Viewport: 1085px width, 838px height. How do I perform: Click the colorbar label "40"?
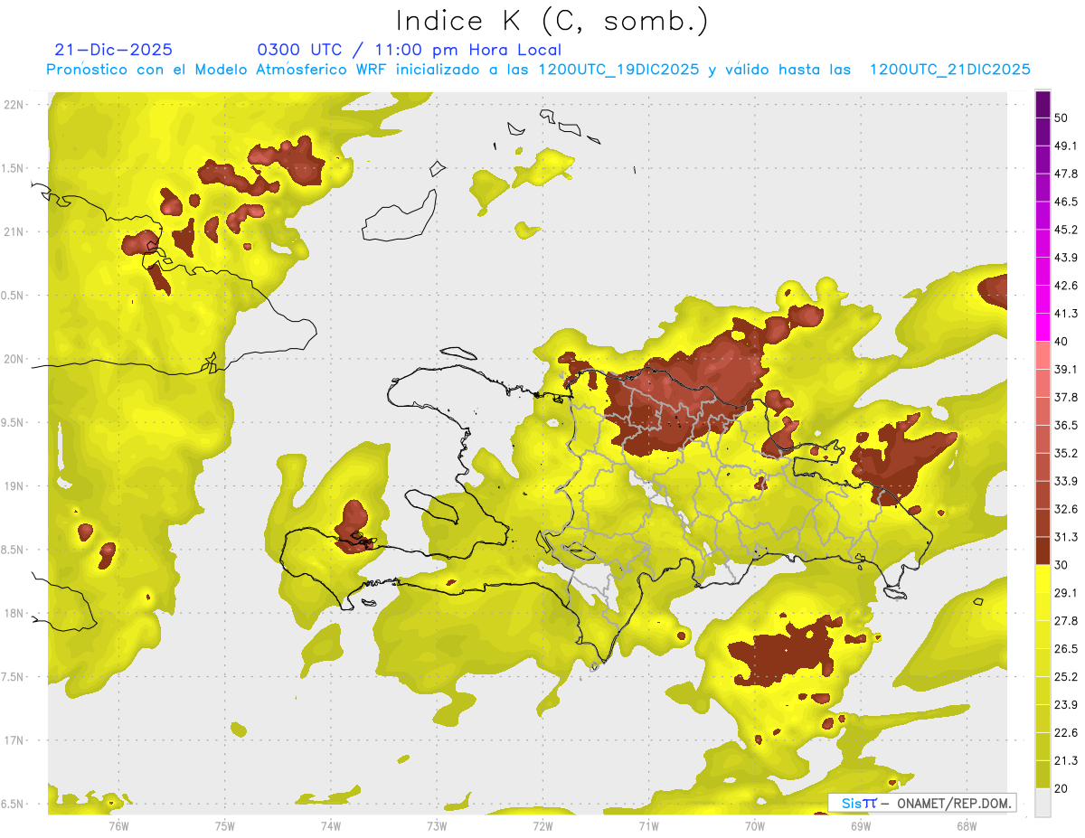pyautogui.click(x=1061, y=342)
